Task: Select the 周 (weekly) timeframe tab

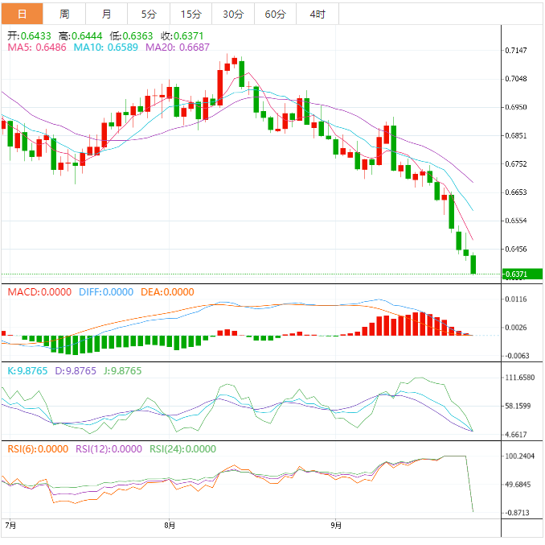Action: pos(64,14)
